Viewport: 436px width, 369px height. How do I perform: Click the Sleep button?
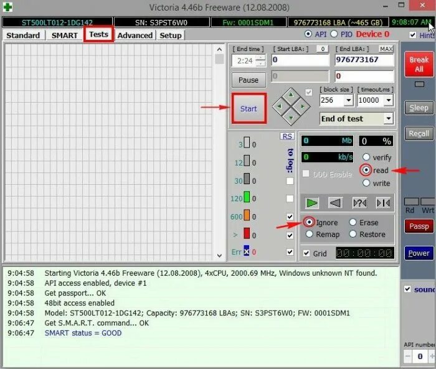tap(419, 108)
